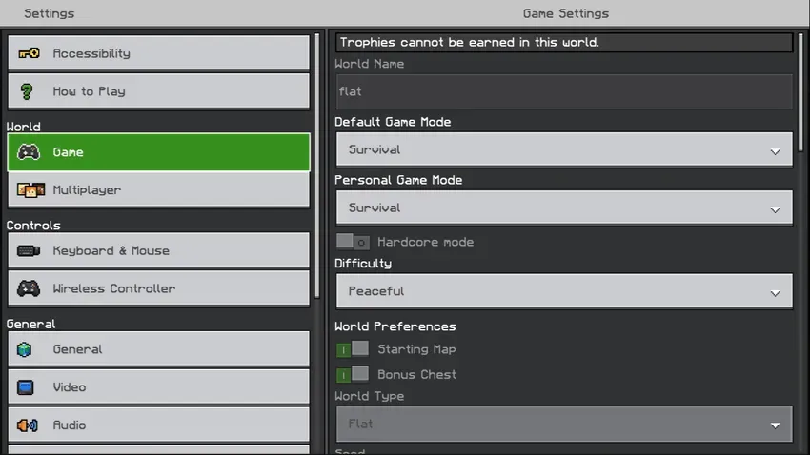Toggle the Hardcore mode switch

pyautogui.click(x=353, y=242)
